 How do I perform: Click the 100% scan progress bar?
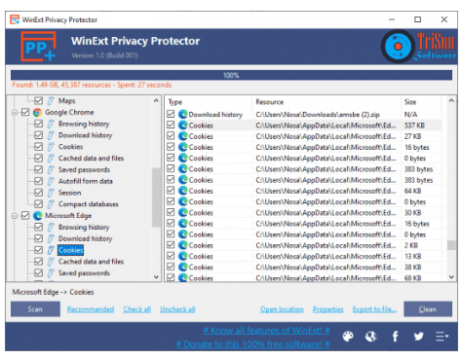pos(231,75)
